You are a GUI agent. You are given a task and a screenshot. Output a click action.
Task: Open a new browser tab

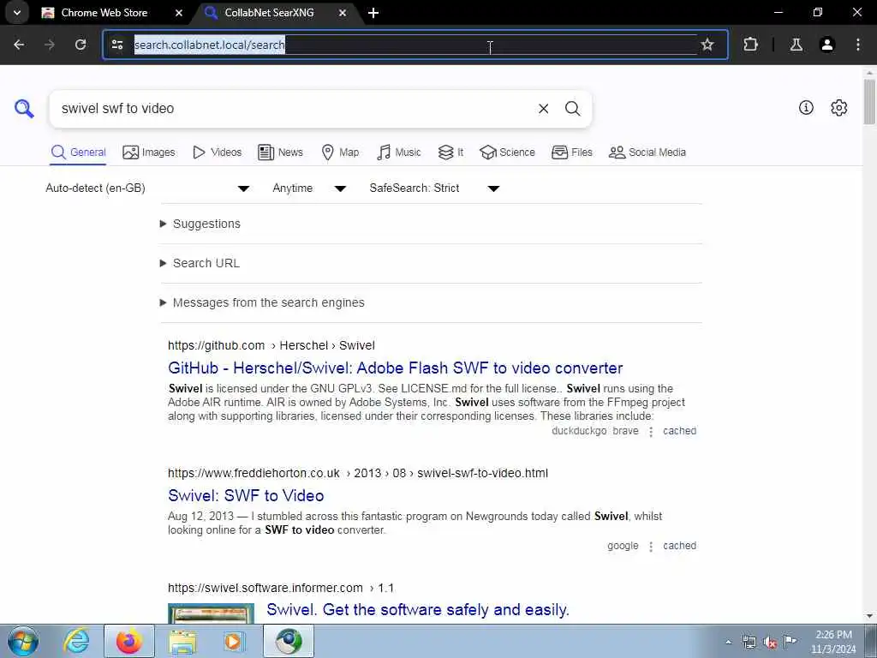[x=373, y=12]
